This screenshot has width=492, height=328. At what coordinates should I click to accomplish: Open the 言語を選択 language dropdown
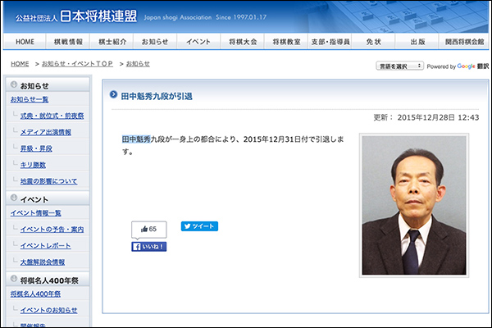click(399, 66)
